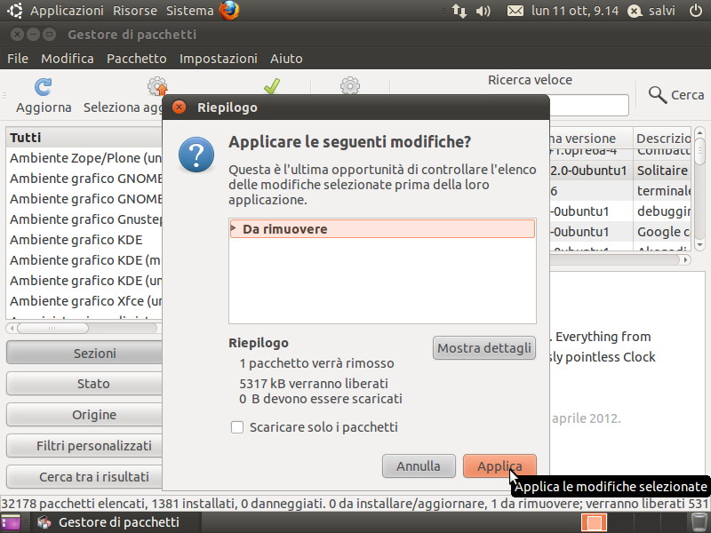Open the Modifica menu

coord(68,59)
